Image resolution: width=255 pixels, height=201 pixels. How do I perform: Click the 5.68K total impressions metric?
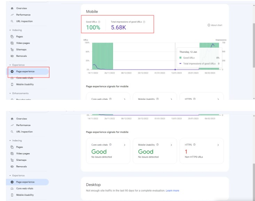point(118,27)
